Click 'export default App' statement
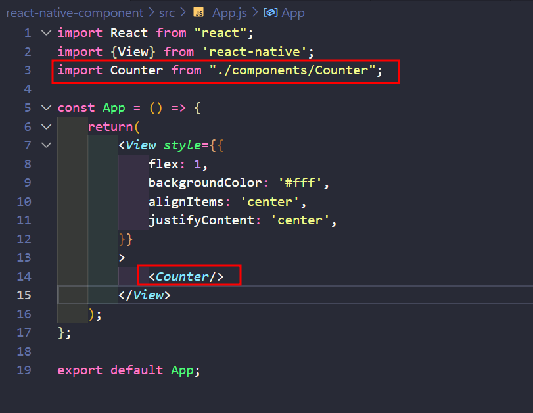Screen dimensions: 533x413 [129, 370]
